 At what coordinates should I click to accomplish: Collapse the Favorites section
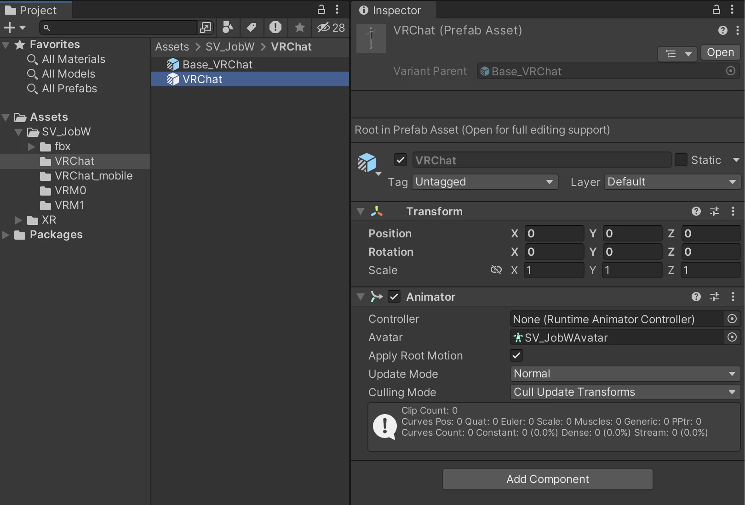[x=6, y=45]
